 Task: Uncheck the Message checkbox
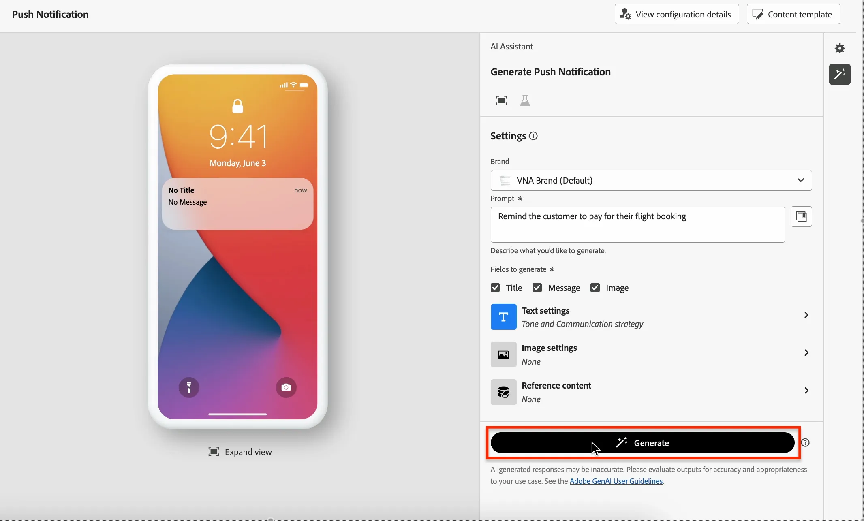(537, 288)
